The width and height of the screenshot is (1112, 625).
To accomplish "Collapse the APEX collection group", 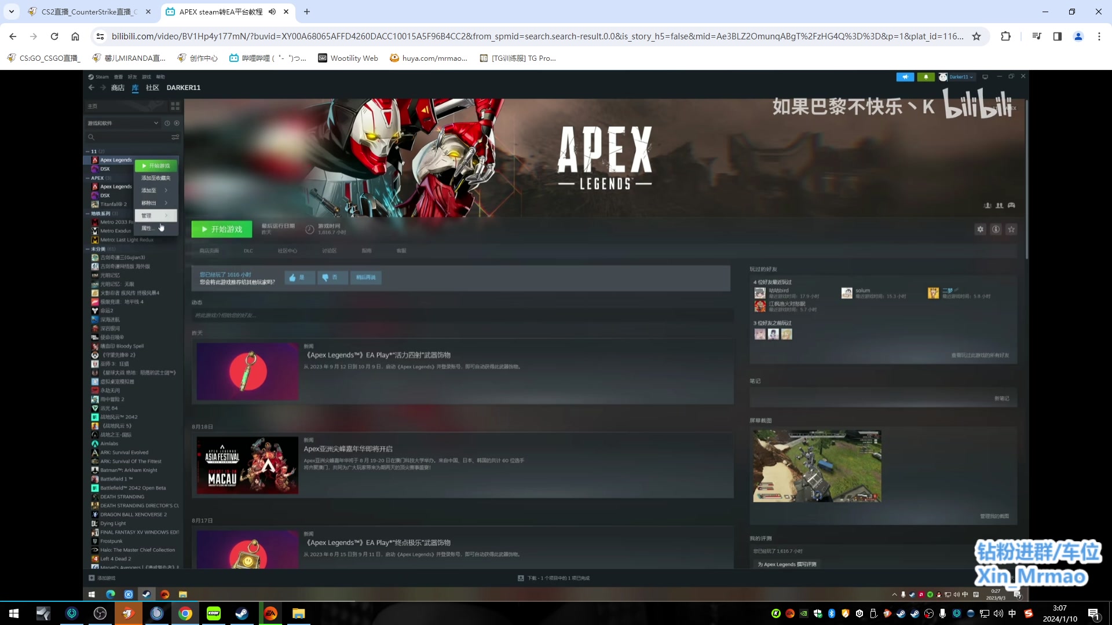I will (x=87, y=178).
